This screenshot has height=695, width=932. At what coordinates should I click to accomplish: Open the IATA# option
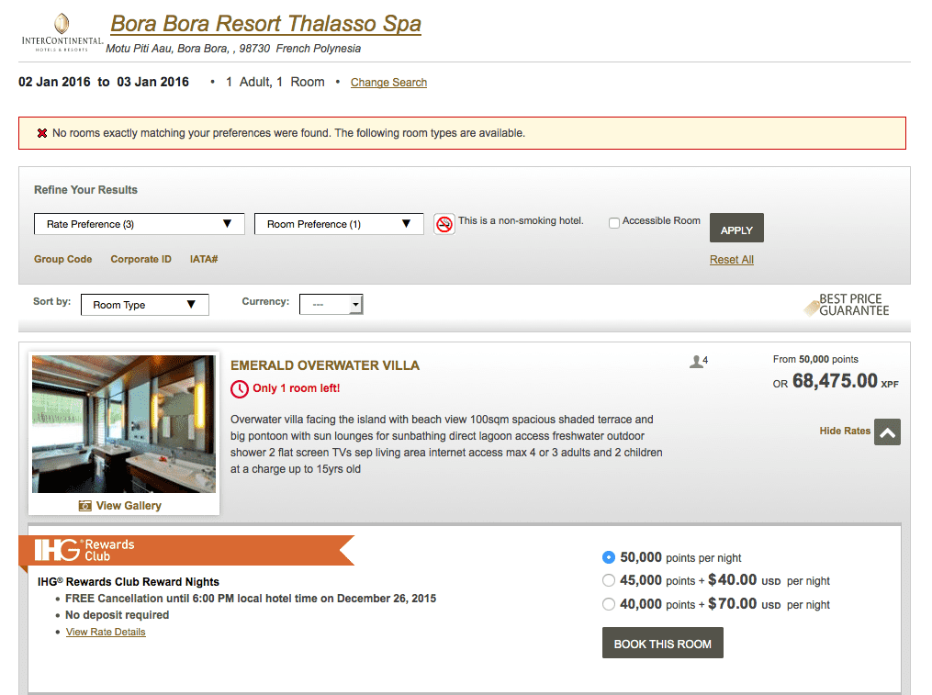[x=204, y=259]
